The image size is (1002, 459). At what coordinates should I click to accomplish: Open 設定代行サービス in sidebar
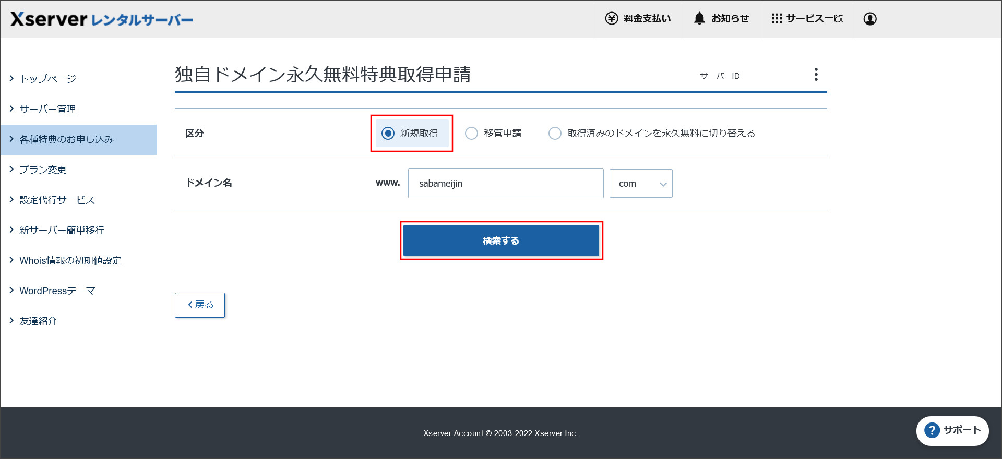[x=57, y=200]
